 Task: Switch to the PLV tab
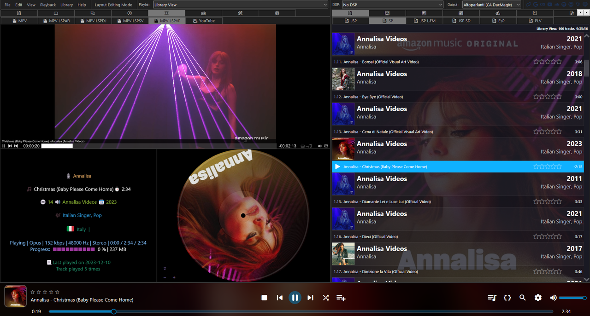coord(535,21)
